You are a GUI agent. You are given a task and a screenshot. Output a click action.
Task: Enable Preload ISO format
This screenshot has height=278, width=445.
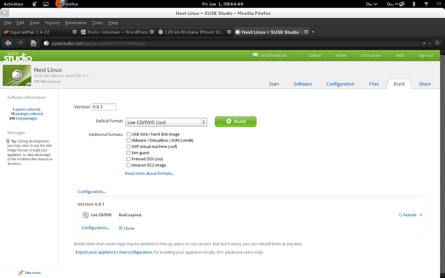[129, 159]
